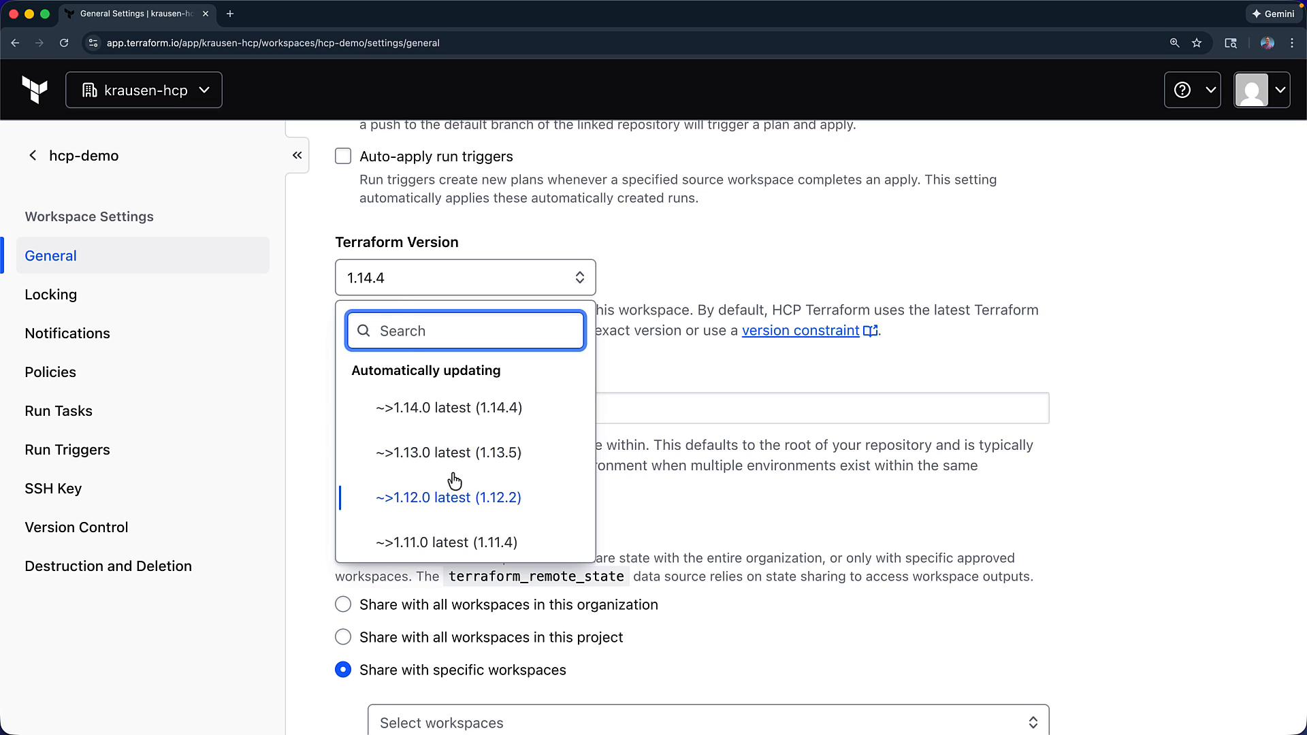Click the working directory text field
Viewport: 1307px width, 735px height.
click(822, 408)
